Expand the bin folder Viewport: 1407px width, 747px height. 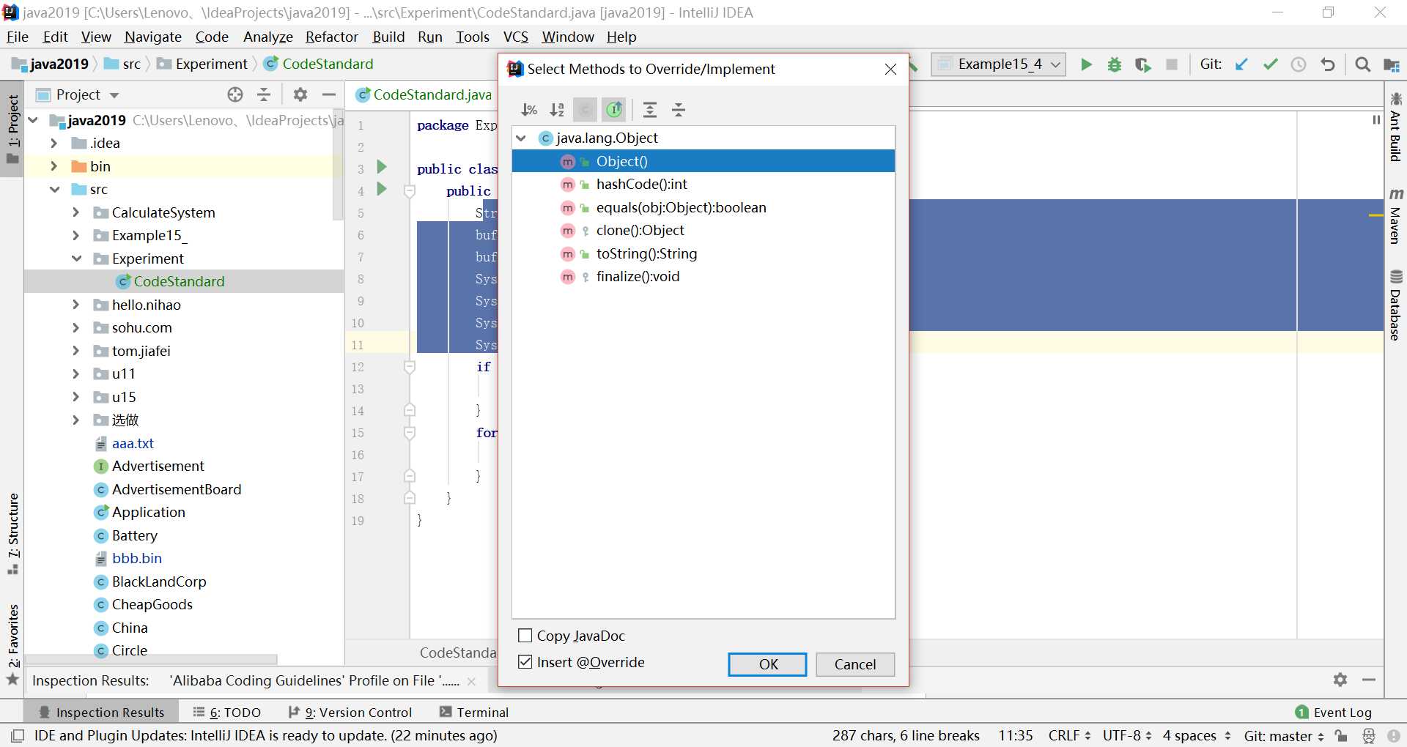[53, 166]
